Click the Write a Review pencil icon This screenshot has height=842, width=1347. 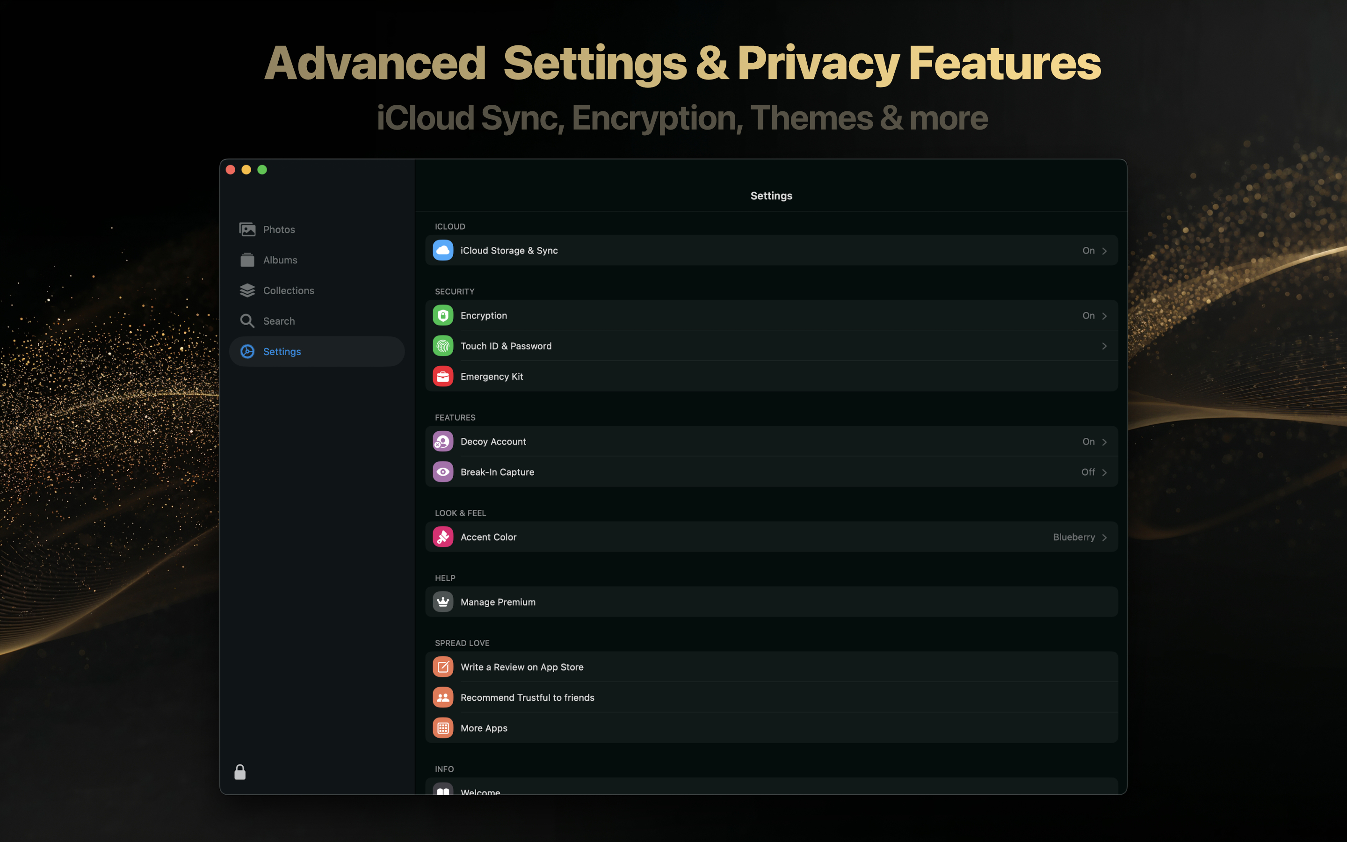[443, 667]
